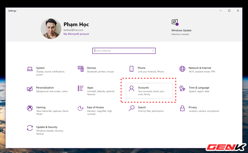Click the Windows Update label
This screenshot has width=248, height=153.
[x=181, y=30]
